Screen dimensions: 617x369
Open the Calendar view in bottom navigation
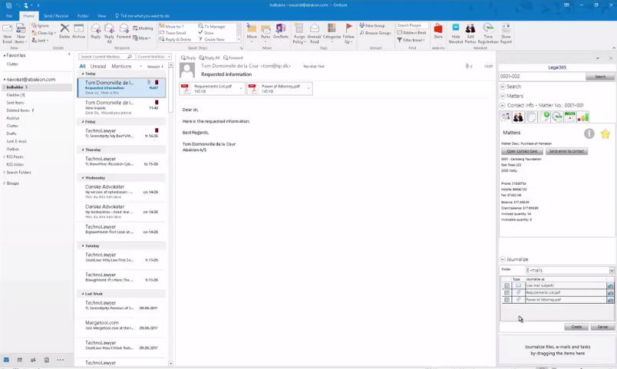20,360
